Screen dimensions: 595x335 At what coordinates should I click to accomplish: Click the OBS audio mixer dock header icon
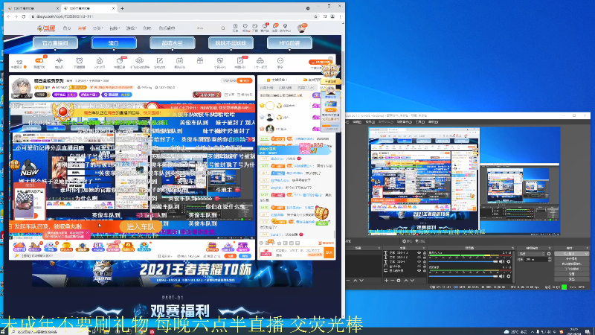[x=512, y=248]
